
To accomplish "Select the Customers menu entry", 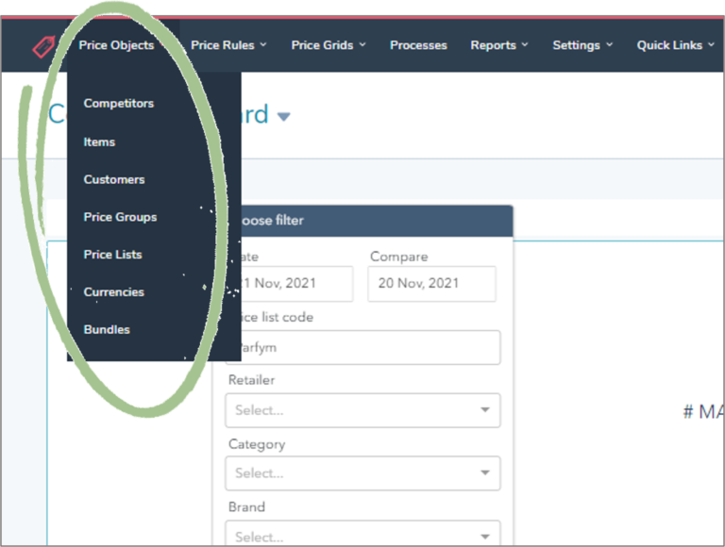I will (114, 179).
